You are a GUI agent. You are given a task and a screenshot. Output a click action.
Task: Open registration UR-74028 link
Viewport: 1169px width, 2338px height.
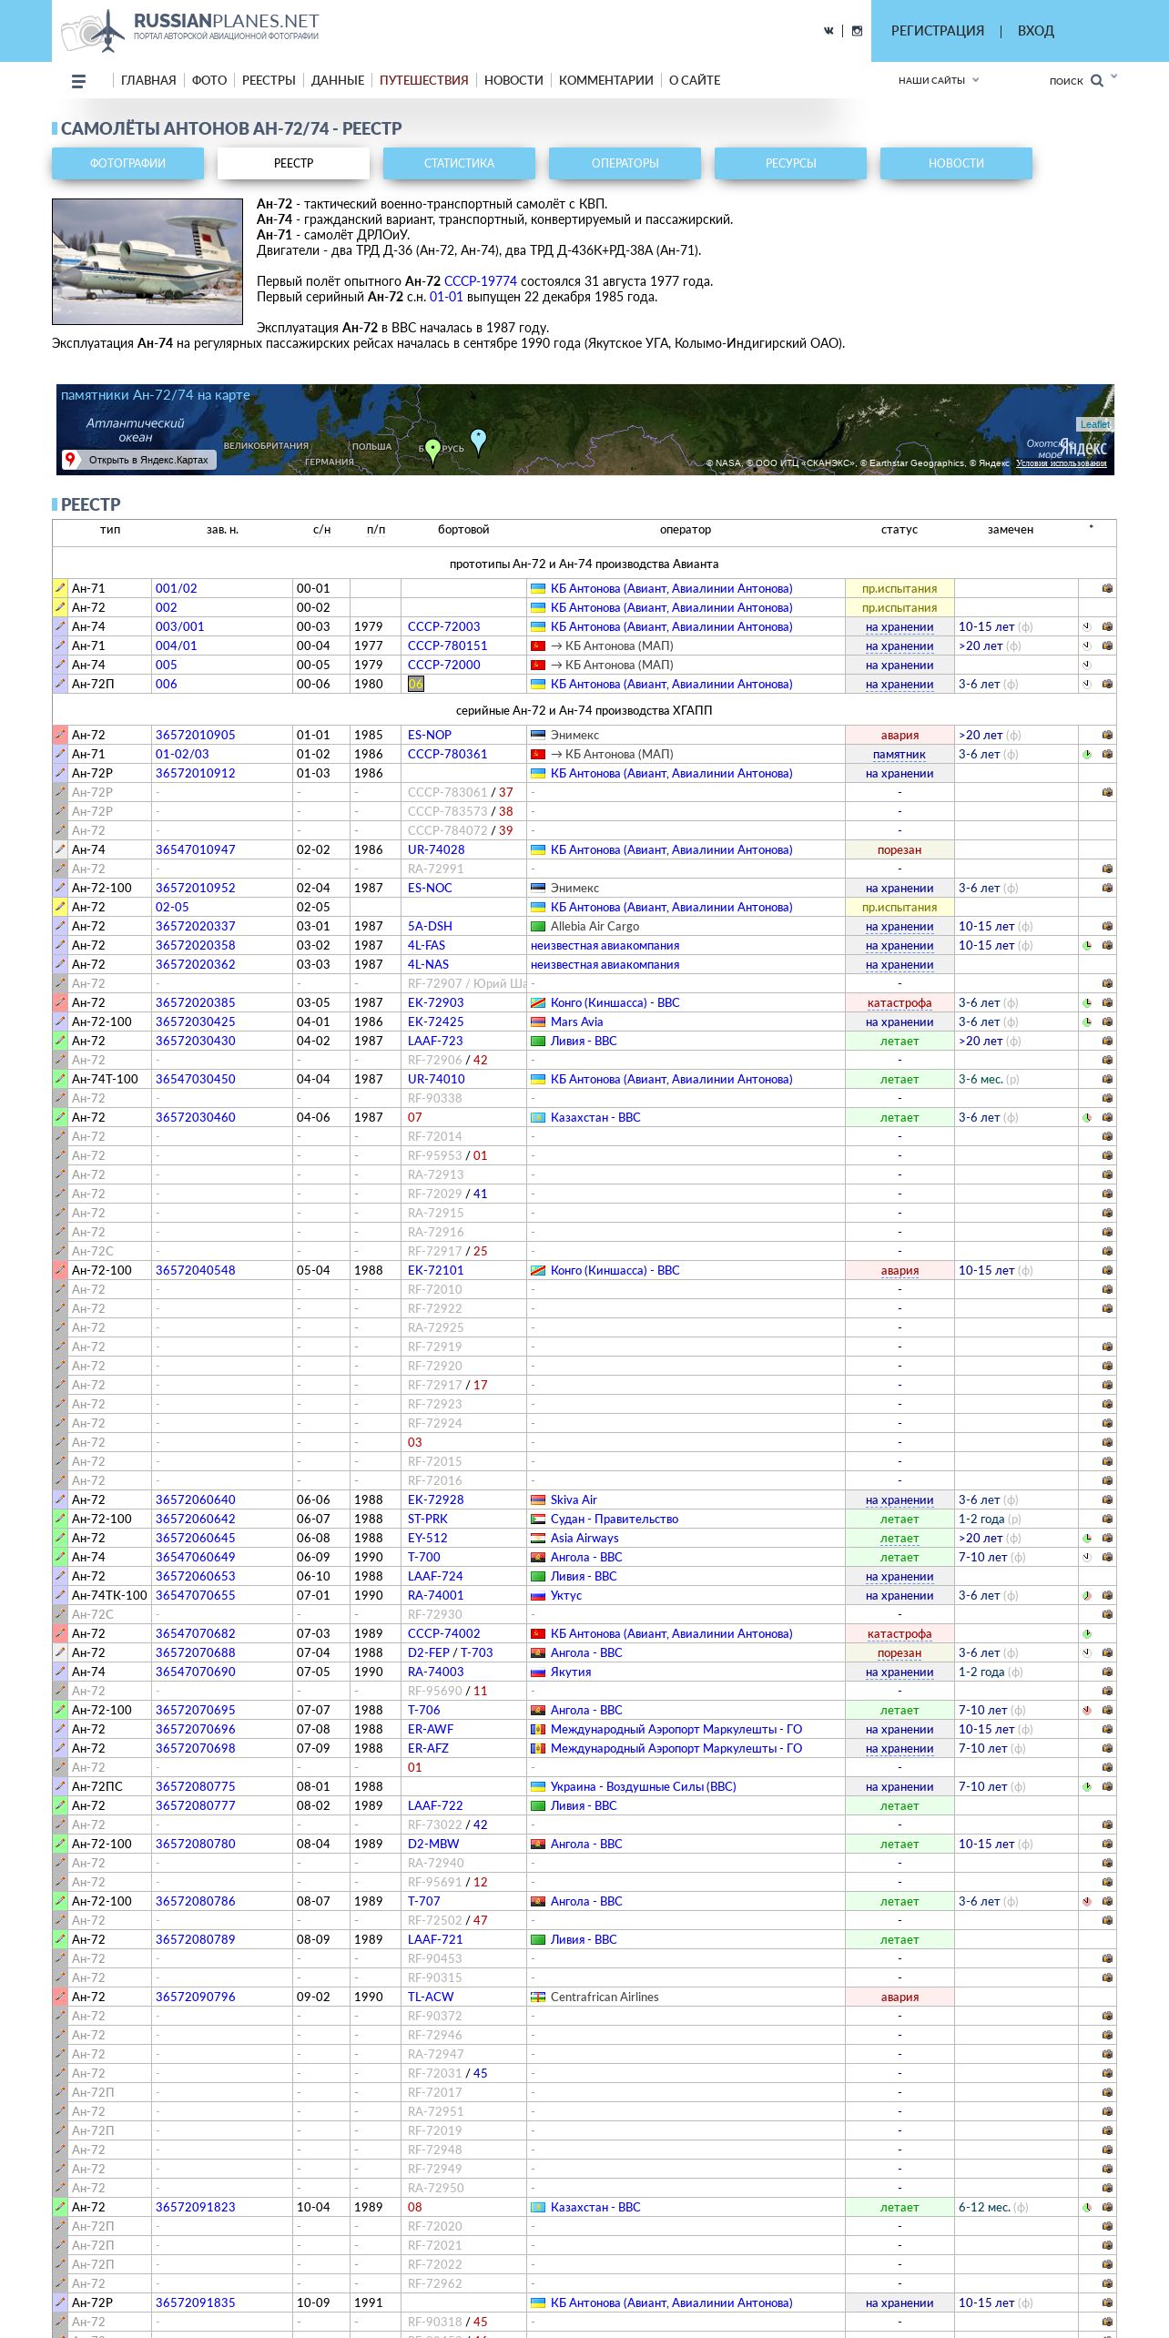[436, 849]
